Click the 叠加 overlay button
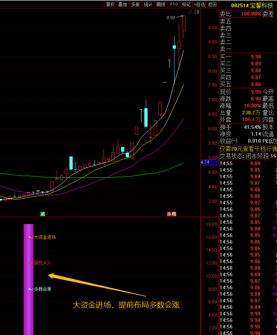Image resolution: width=277 pixels, height=335 pixels. click(x=123, y=4)
